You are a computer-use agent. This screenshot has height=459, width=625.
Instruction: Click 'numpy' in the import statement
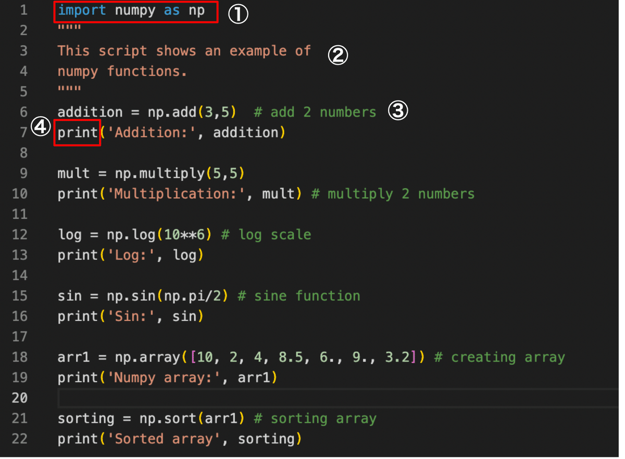[x=135, y=10]
